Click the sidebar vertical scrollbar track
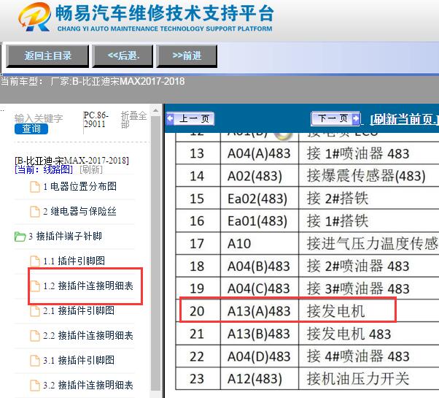Screen dimensions: 439x398 [x=155, y=252]
